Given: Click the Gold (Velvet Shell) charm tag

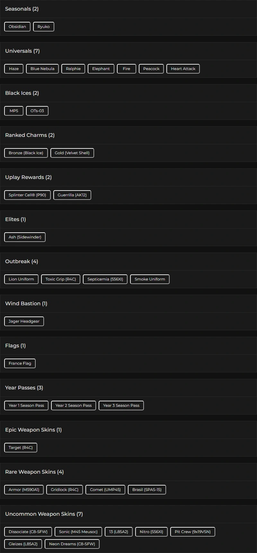Looking at the screenshot, I should point(72,153).
